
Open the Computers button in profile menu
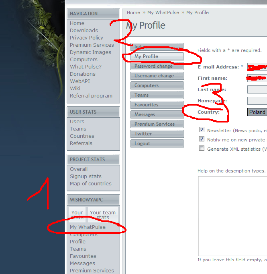click(x=157, y=85)
